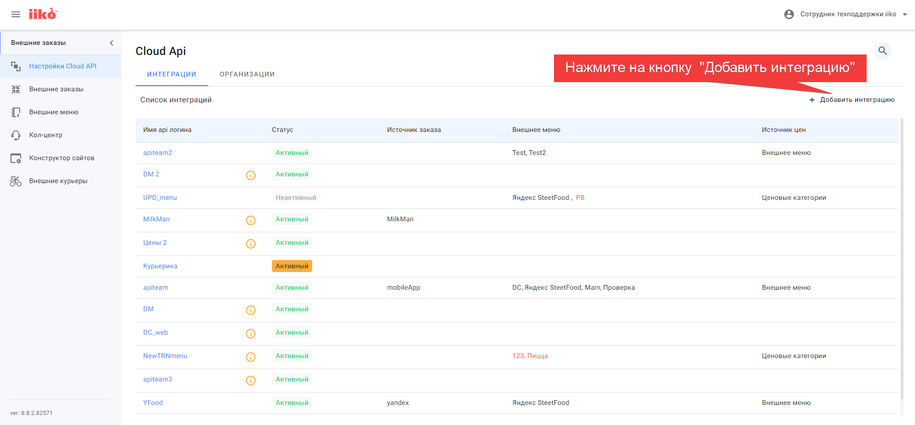Expand the user profile dropdown arrow
The width and height of the screenshot is (915, 425).
905,14
